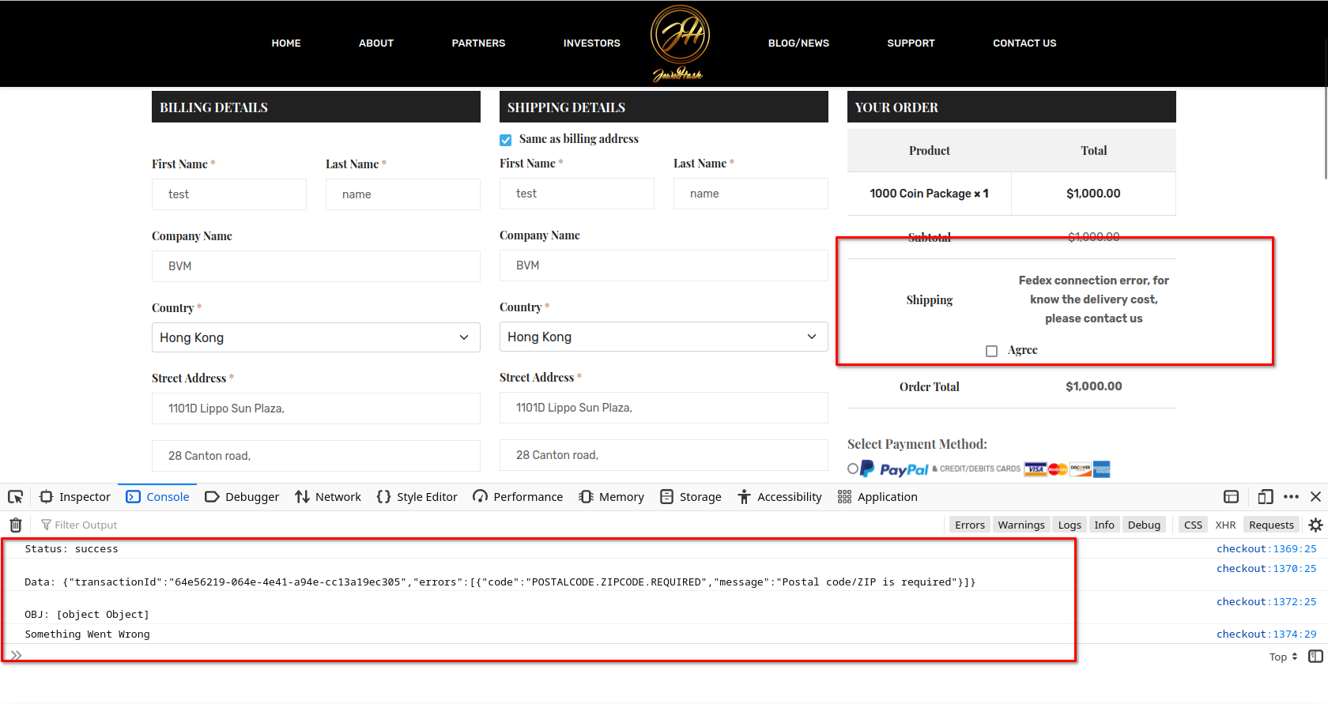Click the billing First Name field
This screenshot has width=1328, height=704.
click(x=228, y=194)
